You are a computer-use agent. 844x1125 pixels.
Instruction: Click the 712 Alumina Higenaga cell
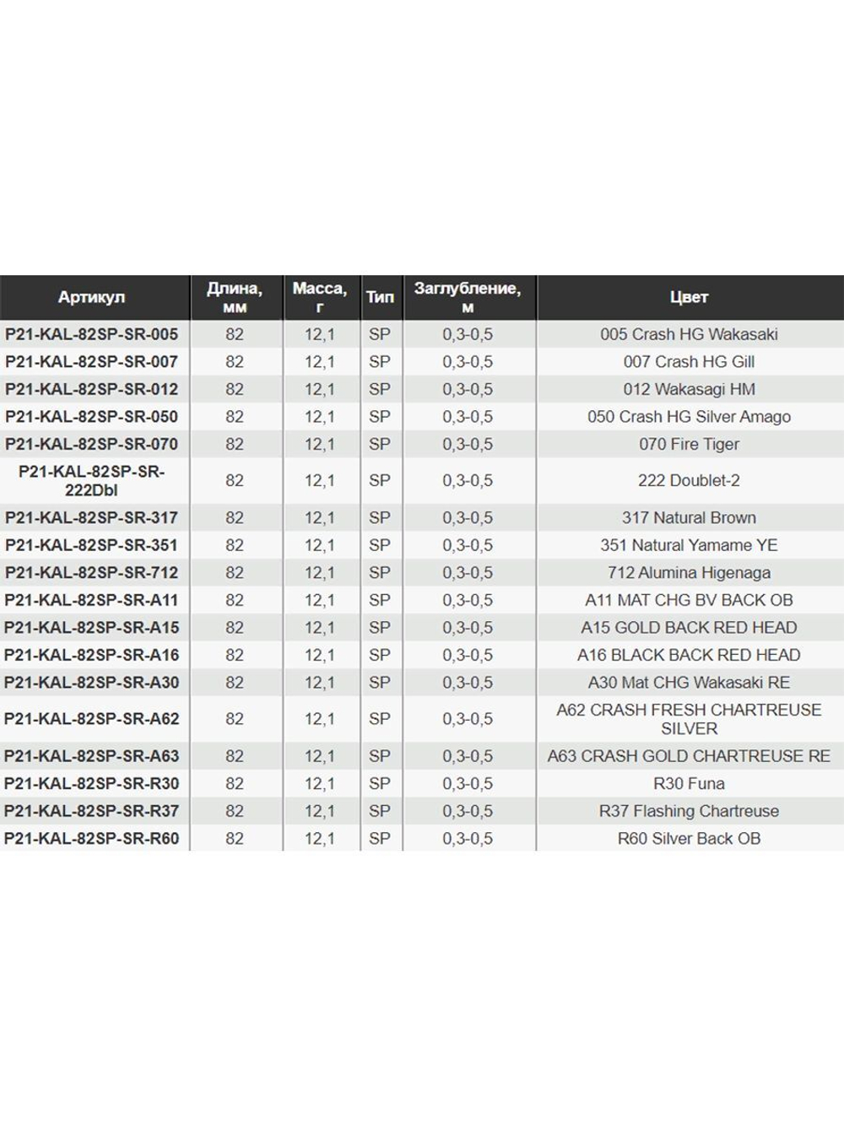click(x=689, y=572)
